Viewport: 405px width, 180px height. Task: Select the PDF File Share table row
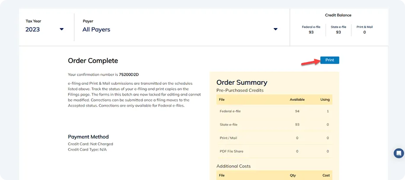(274, 151)
